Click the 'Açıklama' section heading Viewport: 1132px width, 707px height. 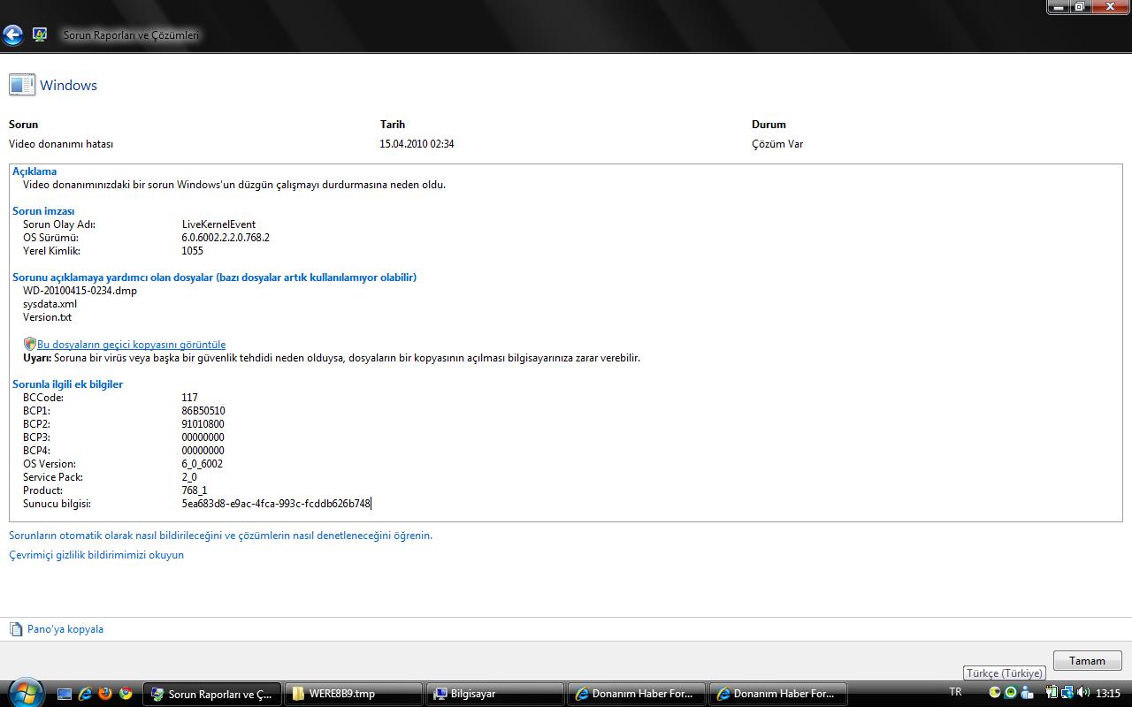point(34,171)
